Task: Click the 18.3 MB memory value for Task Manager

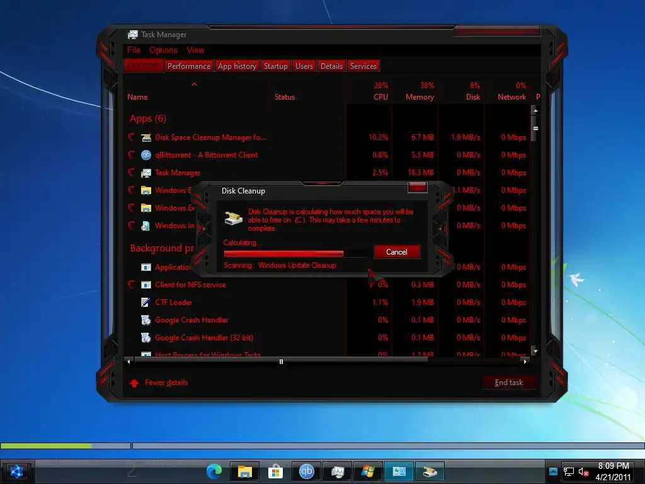Action: point(421,173)
